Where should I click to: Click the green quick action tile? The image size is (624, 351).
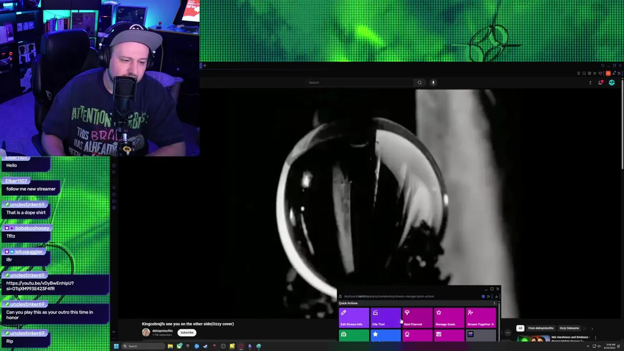pyautogui.click(x=354, y=335)
